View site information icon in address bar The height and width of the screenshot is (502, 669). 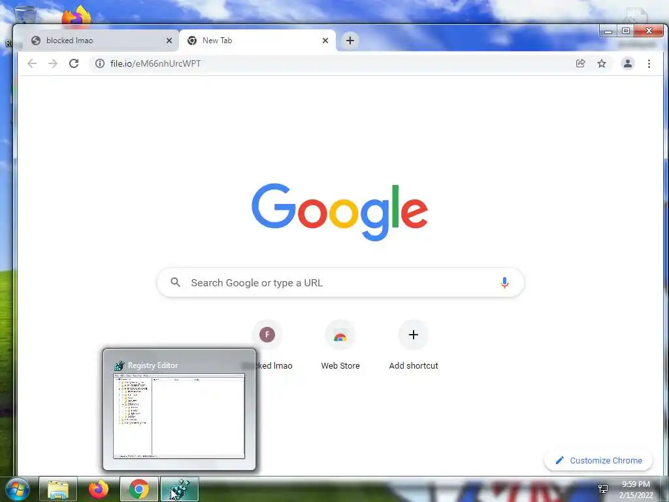pos(100,63)
